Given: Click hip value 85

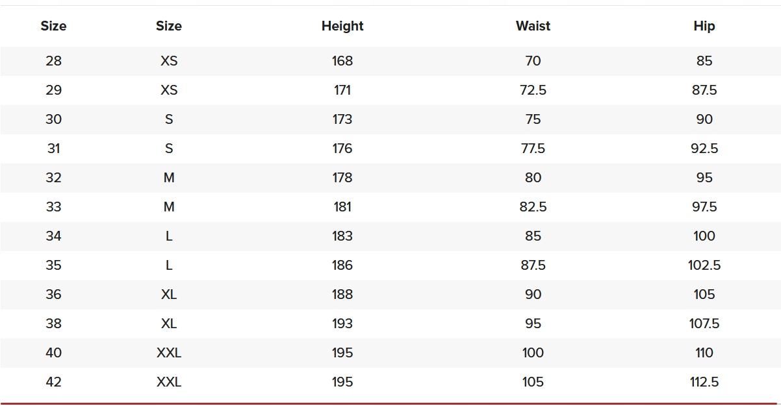Looking at the screenshot, I should (x=704, y=61).
